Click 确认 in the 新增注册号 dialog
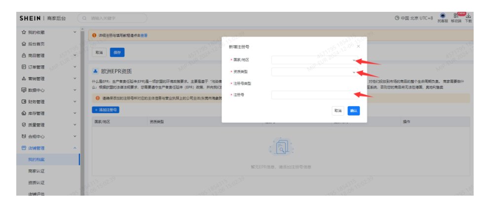This screenshot has height=203, width=484. pos(354,111)
